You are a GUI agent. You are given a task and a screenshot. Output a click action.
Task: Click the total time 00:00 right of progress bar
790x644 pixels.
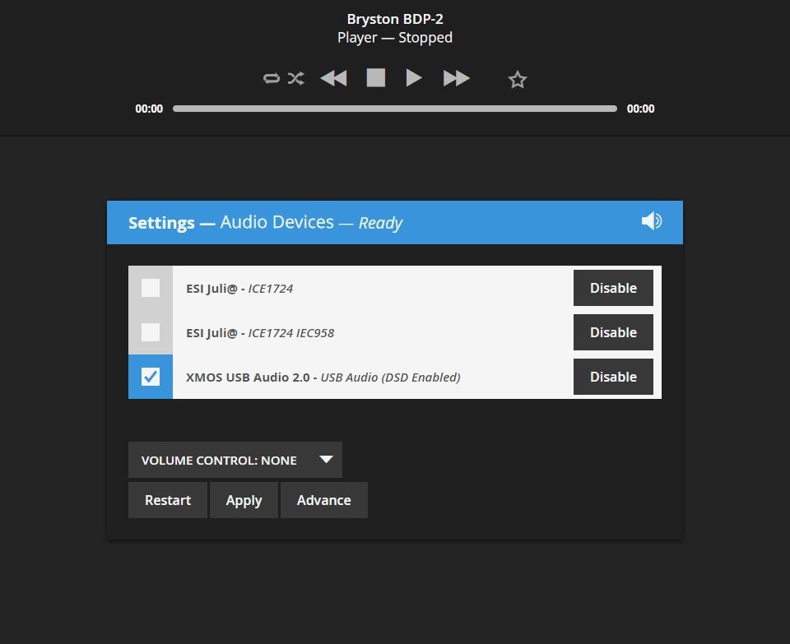(641, 109)
